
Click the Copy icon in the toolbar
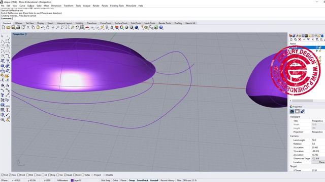(x=33, y=27)
